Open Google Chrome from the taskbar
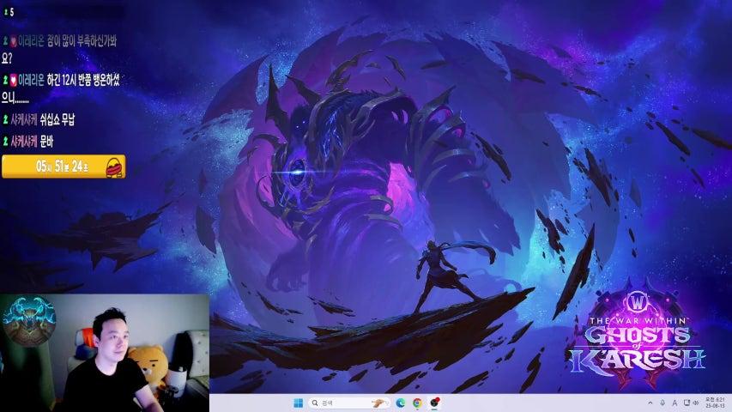 [417, 403]
